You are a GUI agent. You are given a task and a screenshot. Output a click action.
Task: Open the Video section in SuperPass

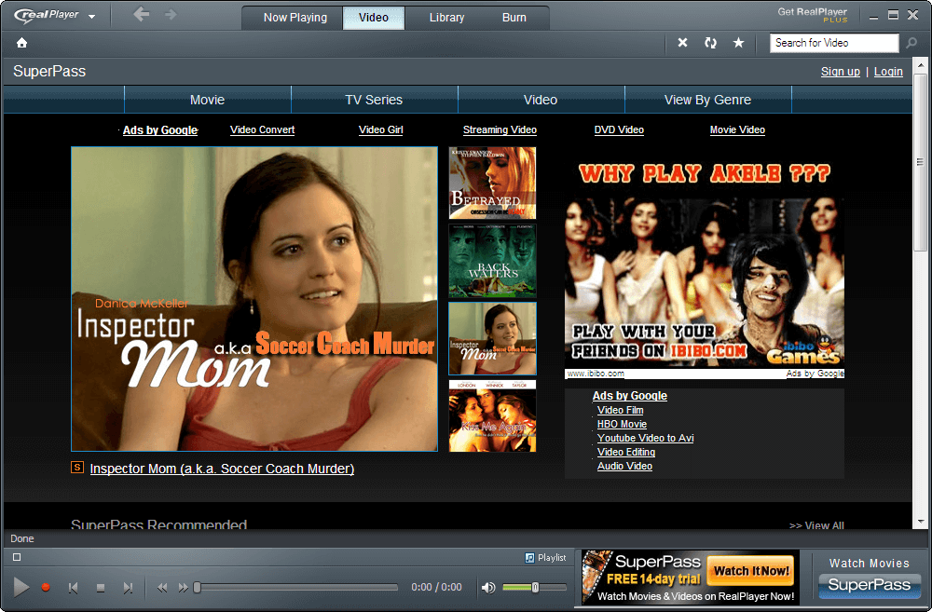[541, 100]
